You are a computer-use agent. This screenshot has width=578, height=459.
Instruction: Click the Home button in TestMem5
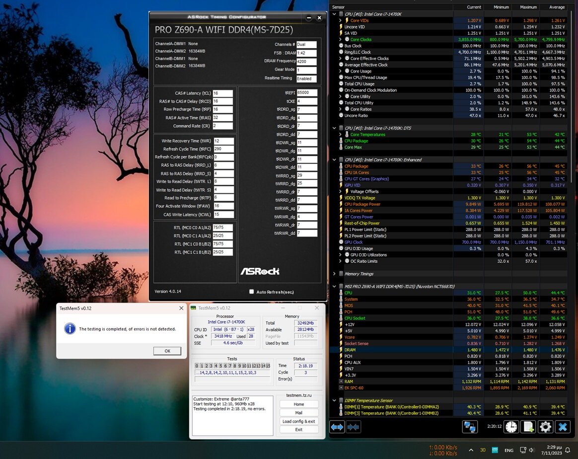298,404
